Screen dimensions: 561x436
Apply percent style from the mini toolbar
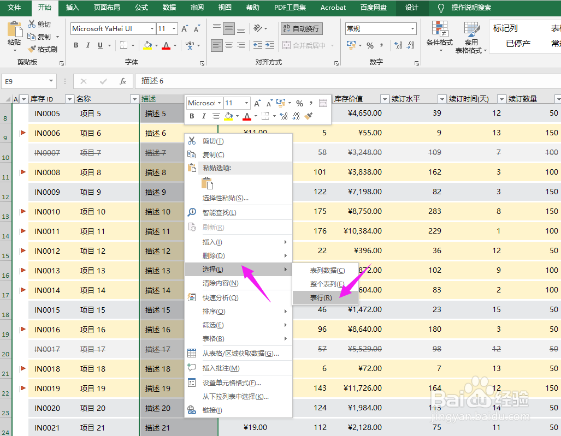(300, 104)
